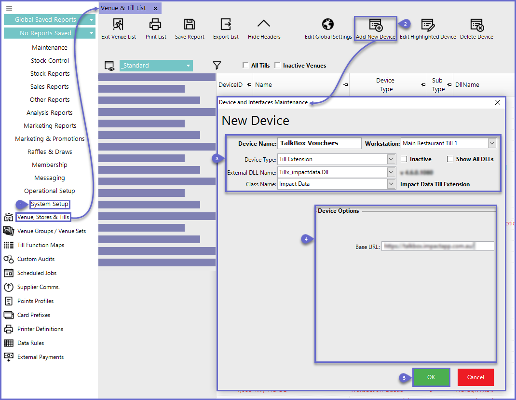Switch to the Venue & Till List tab
This screenshot has height=400, width=516.
(123, 8)
